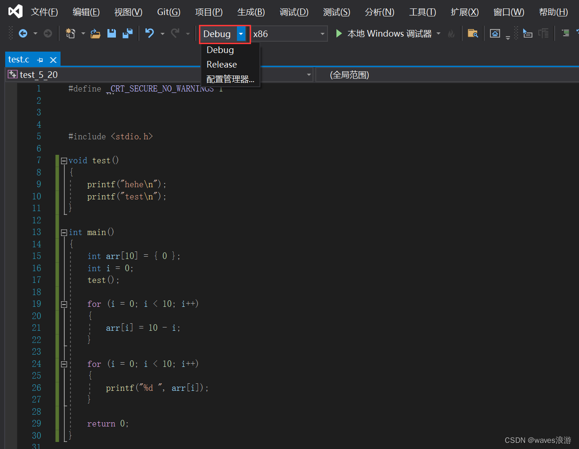This screenshot has height=449, width=579.
Task: Click the Save All double-disk icon
Action: [x=127, y=33]
